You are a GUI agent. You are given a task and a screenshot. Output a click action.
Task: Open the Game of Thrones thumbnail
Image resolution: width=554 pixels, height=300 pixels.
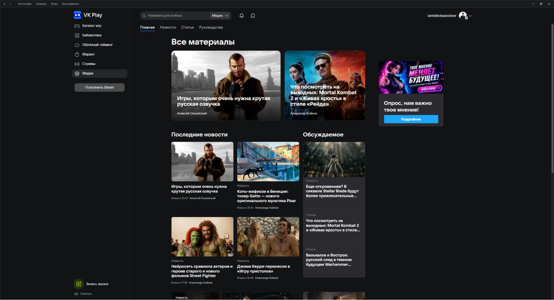(268, 237)
